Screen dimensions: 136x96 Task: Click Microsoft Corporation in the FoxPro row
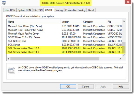(94, 34)
